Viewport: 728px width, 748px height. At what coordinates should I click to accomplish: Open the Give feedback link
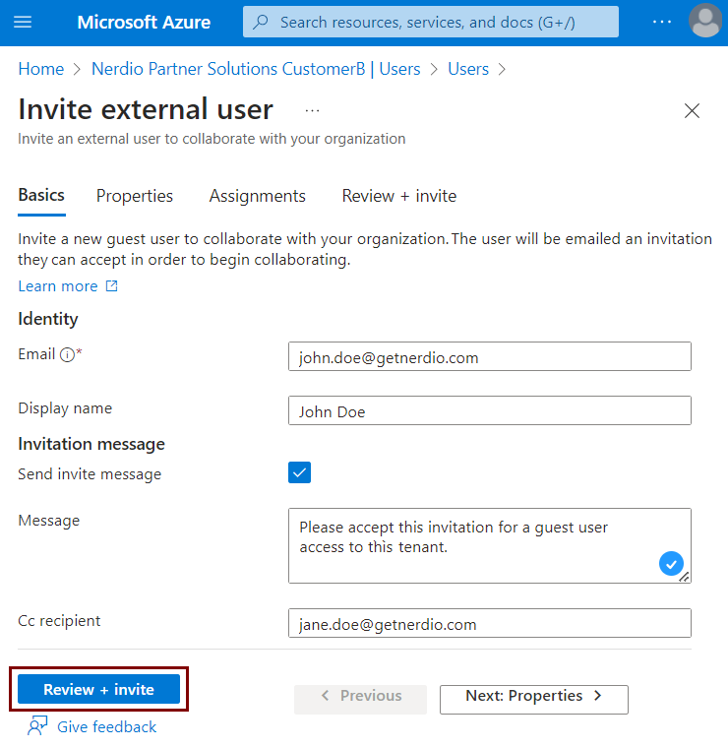click(x=107, y=727)
